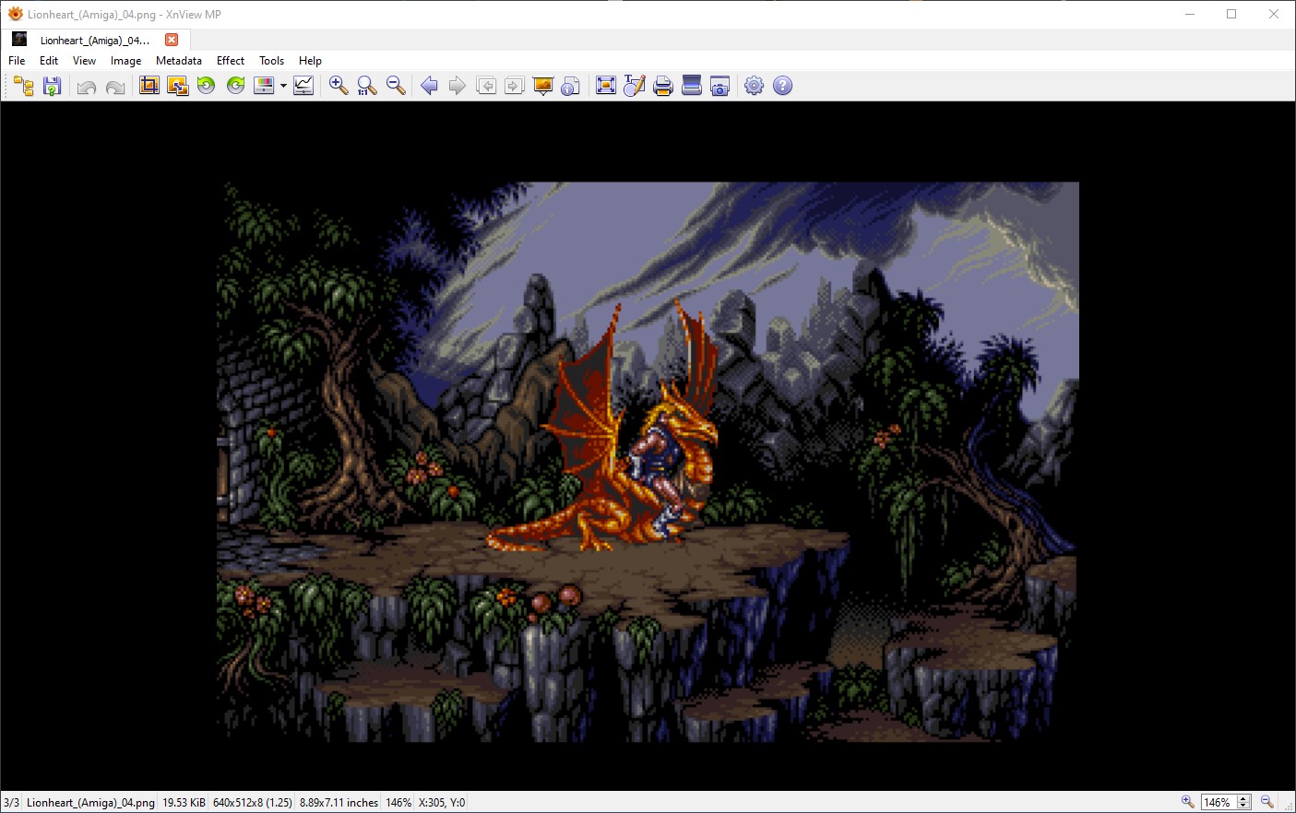1296x813 pixels.
Task: Close the Lionheart_(Amiga)_04 tab
Action: [x=172, y=40]
